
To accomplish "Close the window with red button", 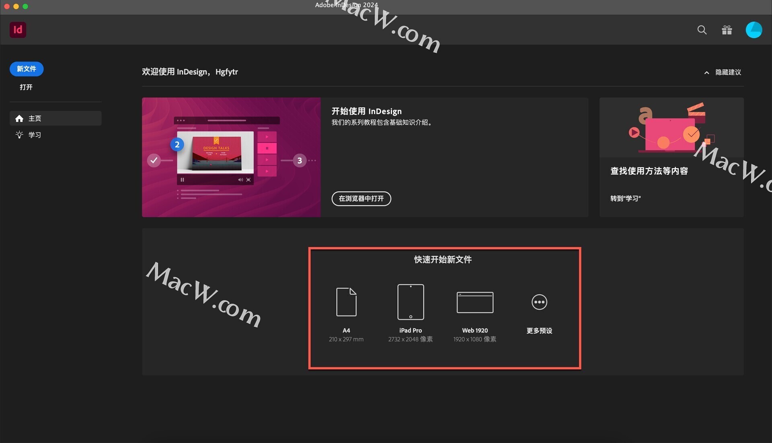I will pos(7,6).
